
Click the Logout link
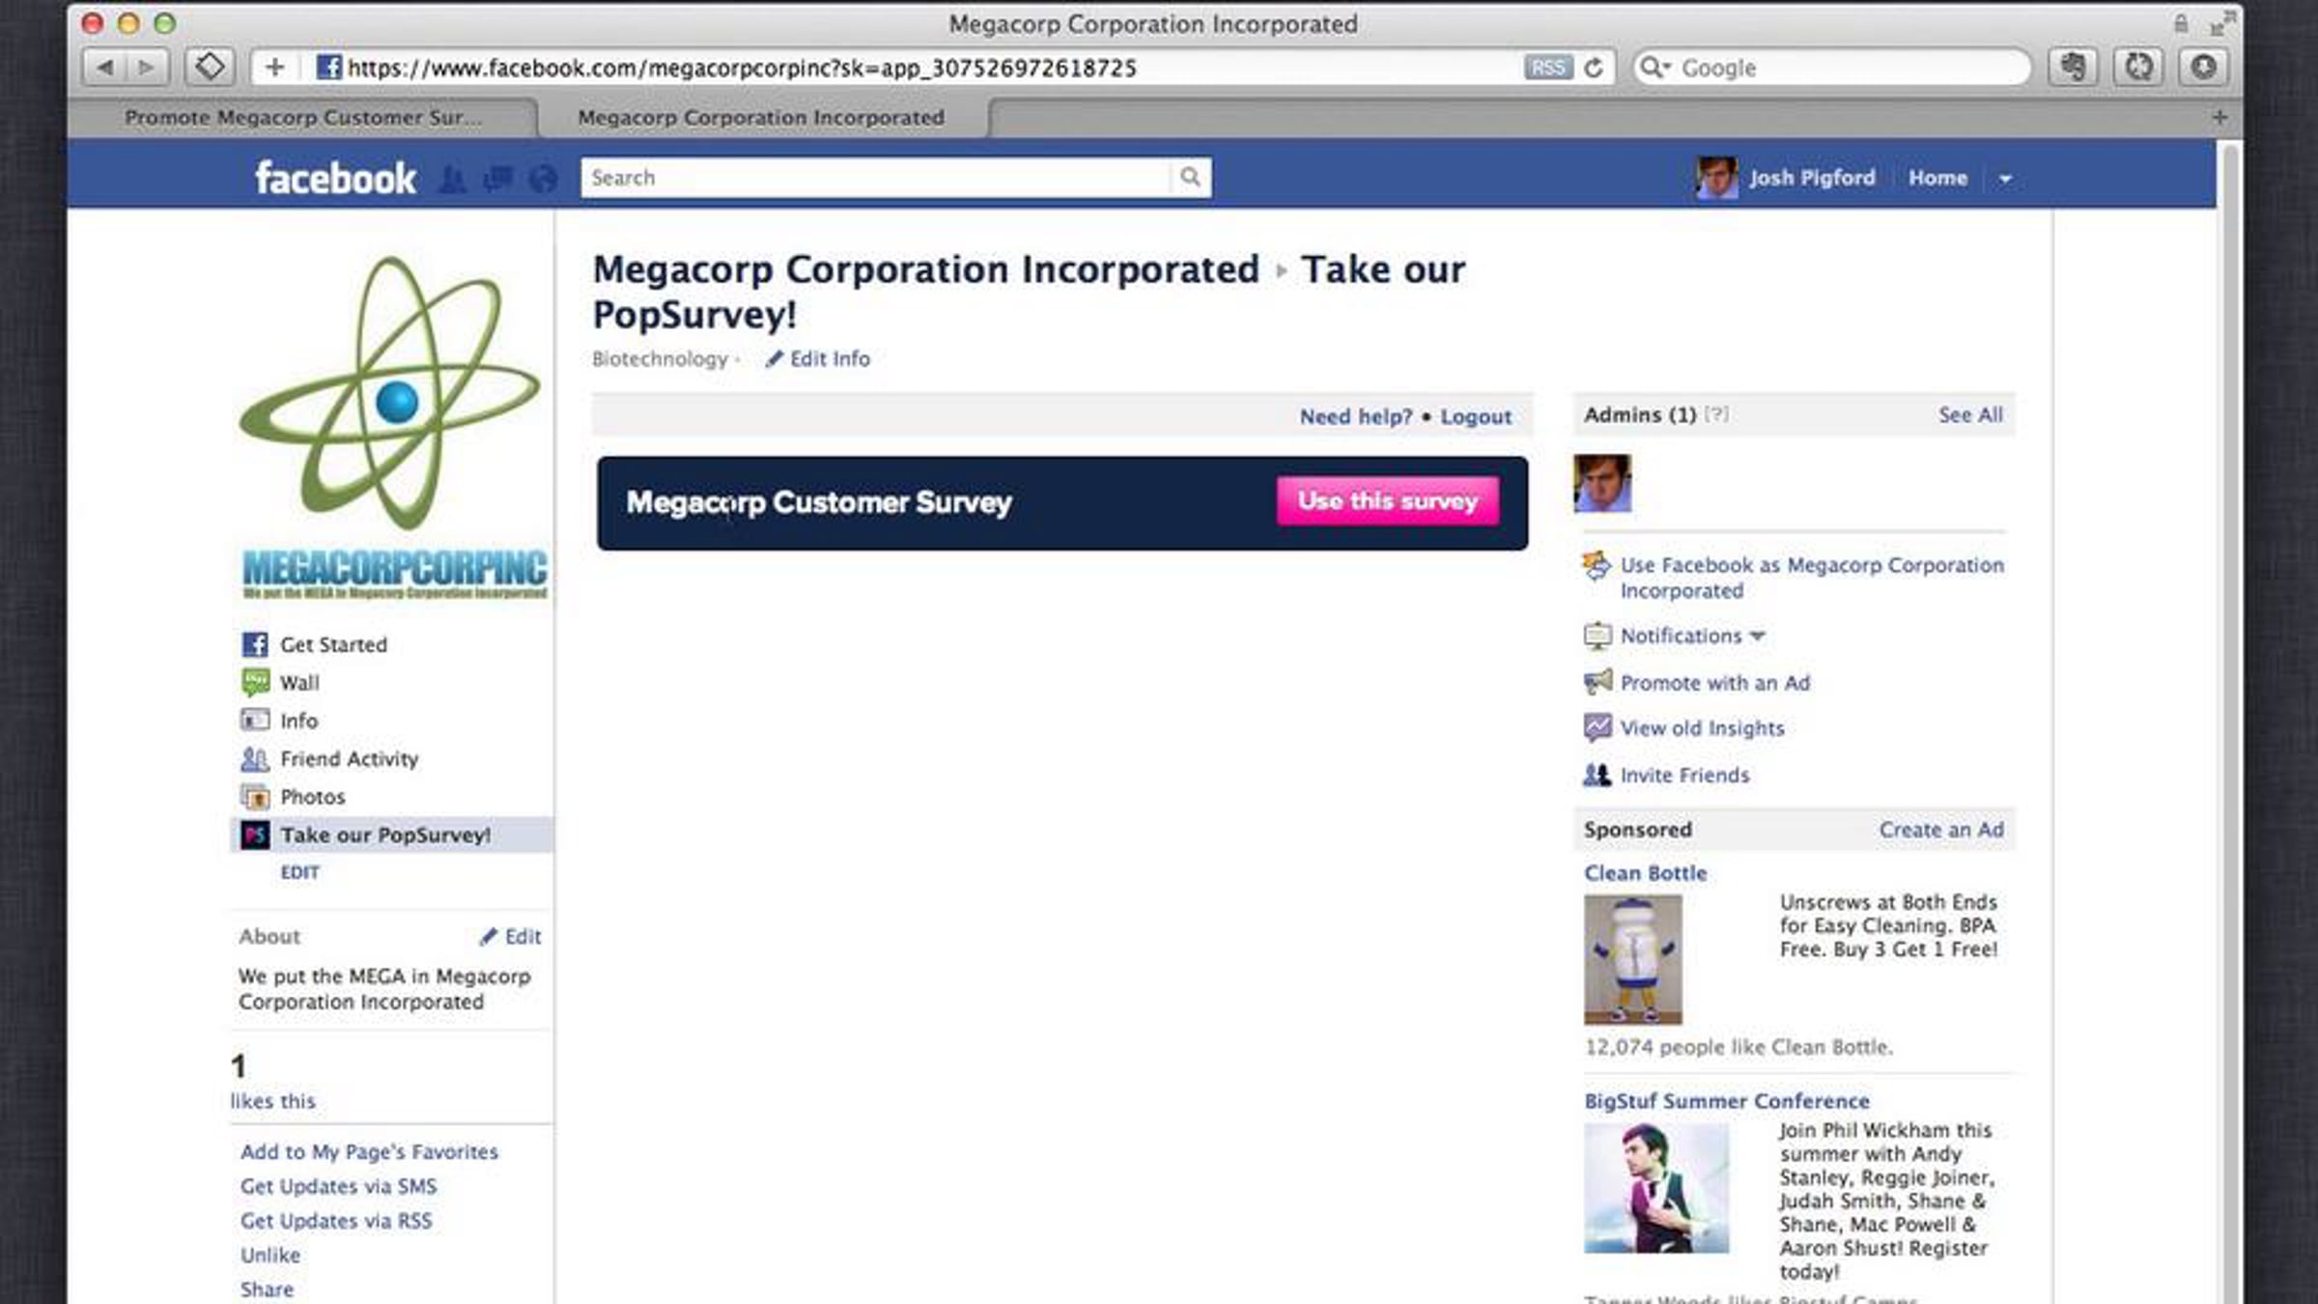(1475, 417)
